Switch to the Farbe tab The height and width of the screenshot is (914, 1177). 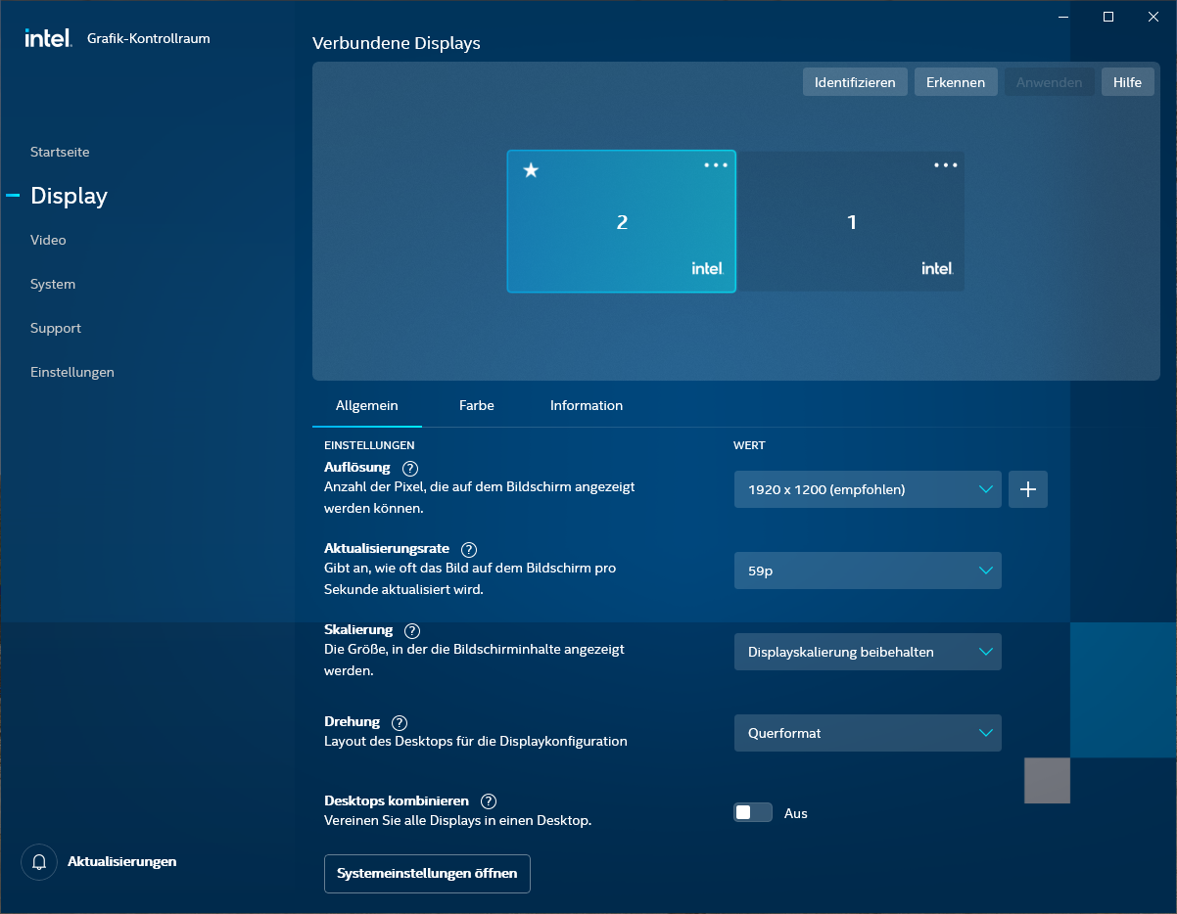[x=477, y=406]
